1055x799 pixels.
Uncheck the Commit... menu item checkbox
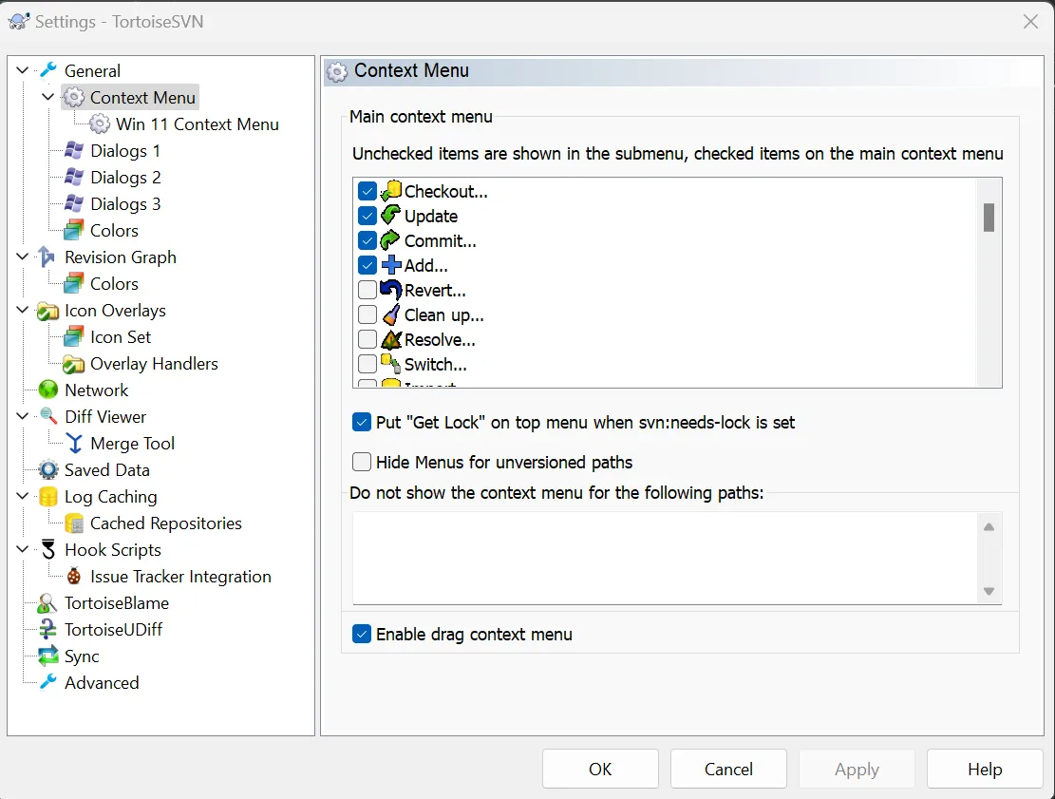point(367,241)
